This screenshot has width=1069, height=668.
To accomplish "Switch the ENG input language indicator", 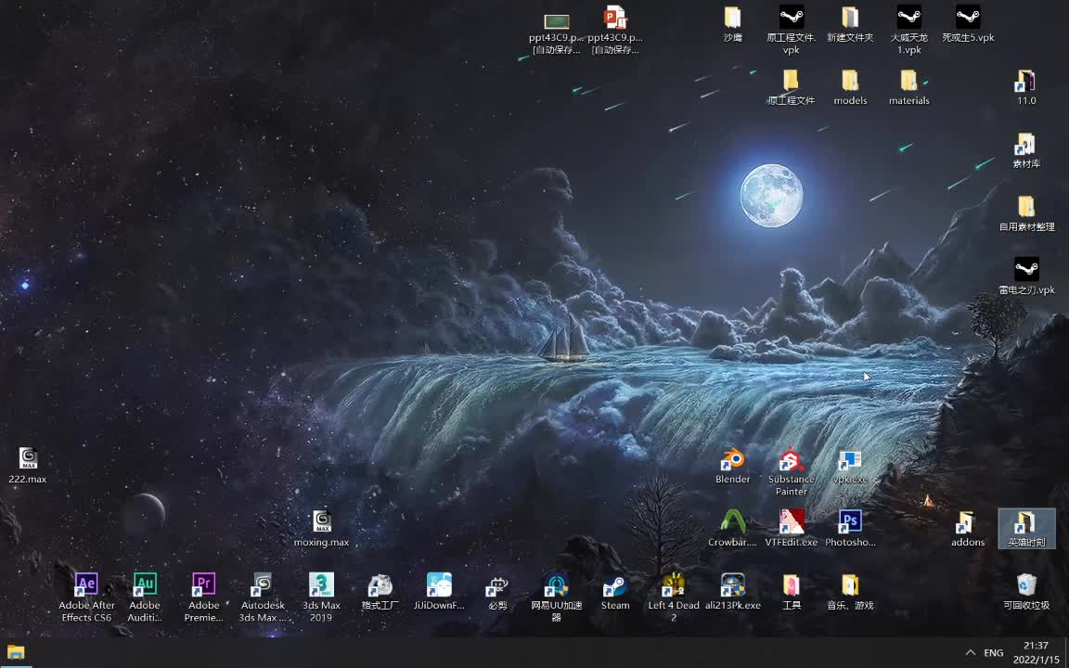I will point(993,652).
